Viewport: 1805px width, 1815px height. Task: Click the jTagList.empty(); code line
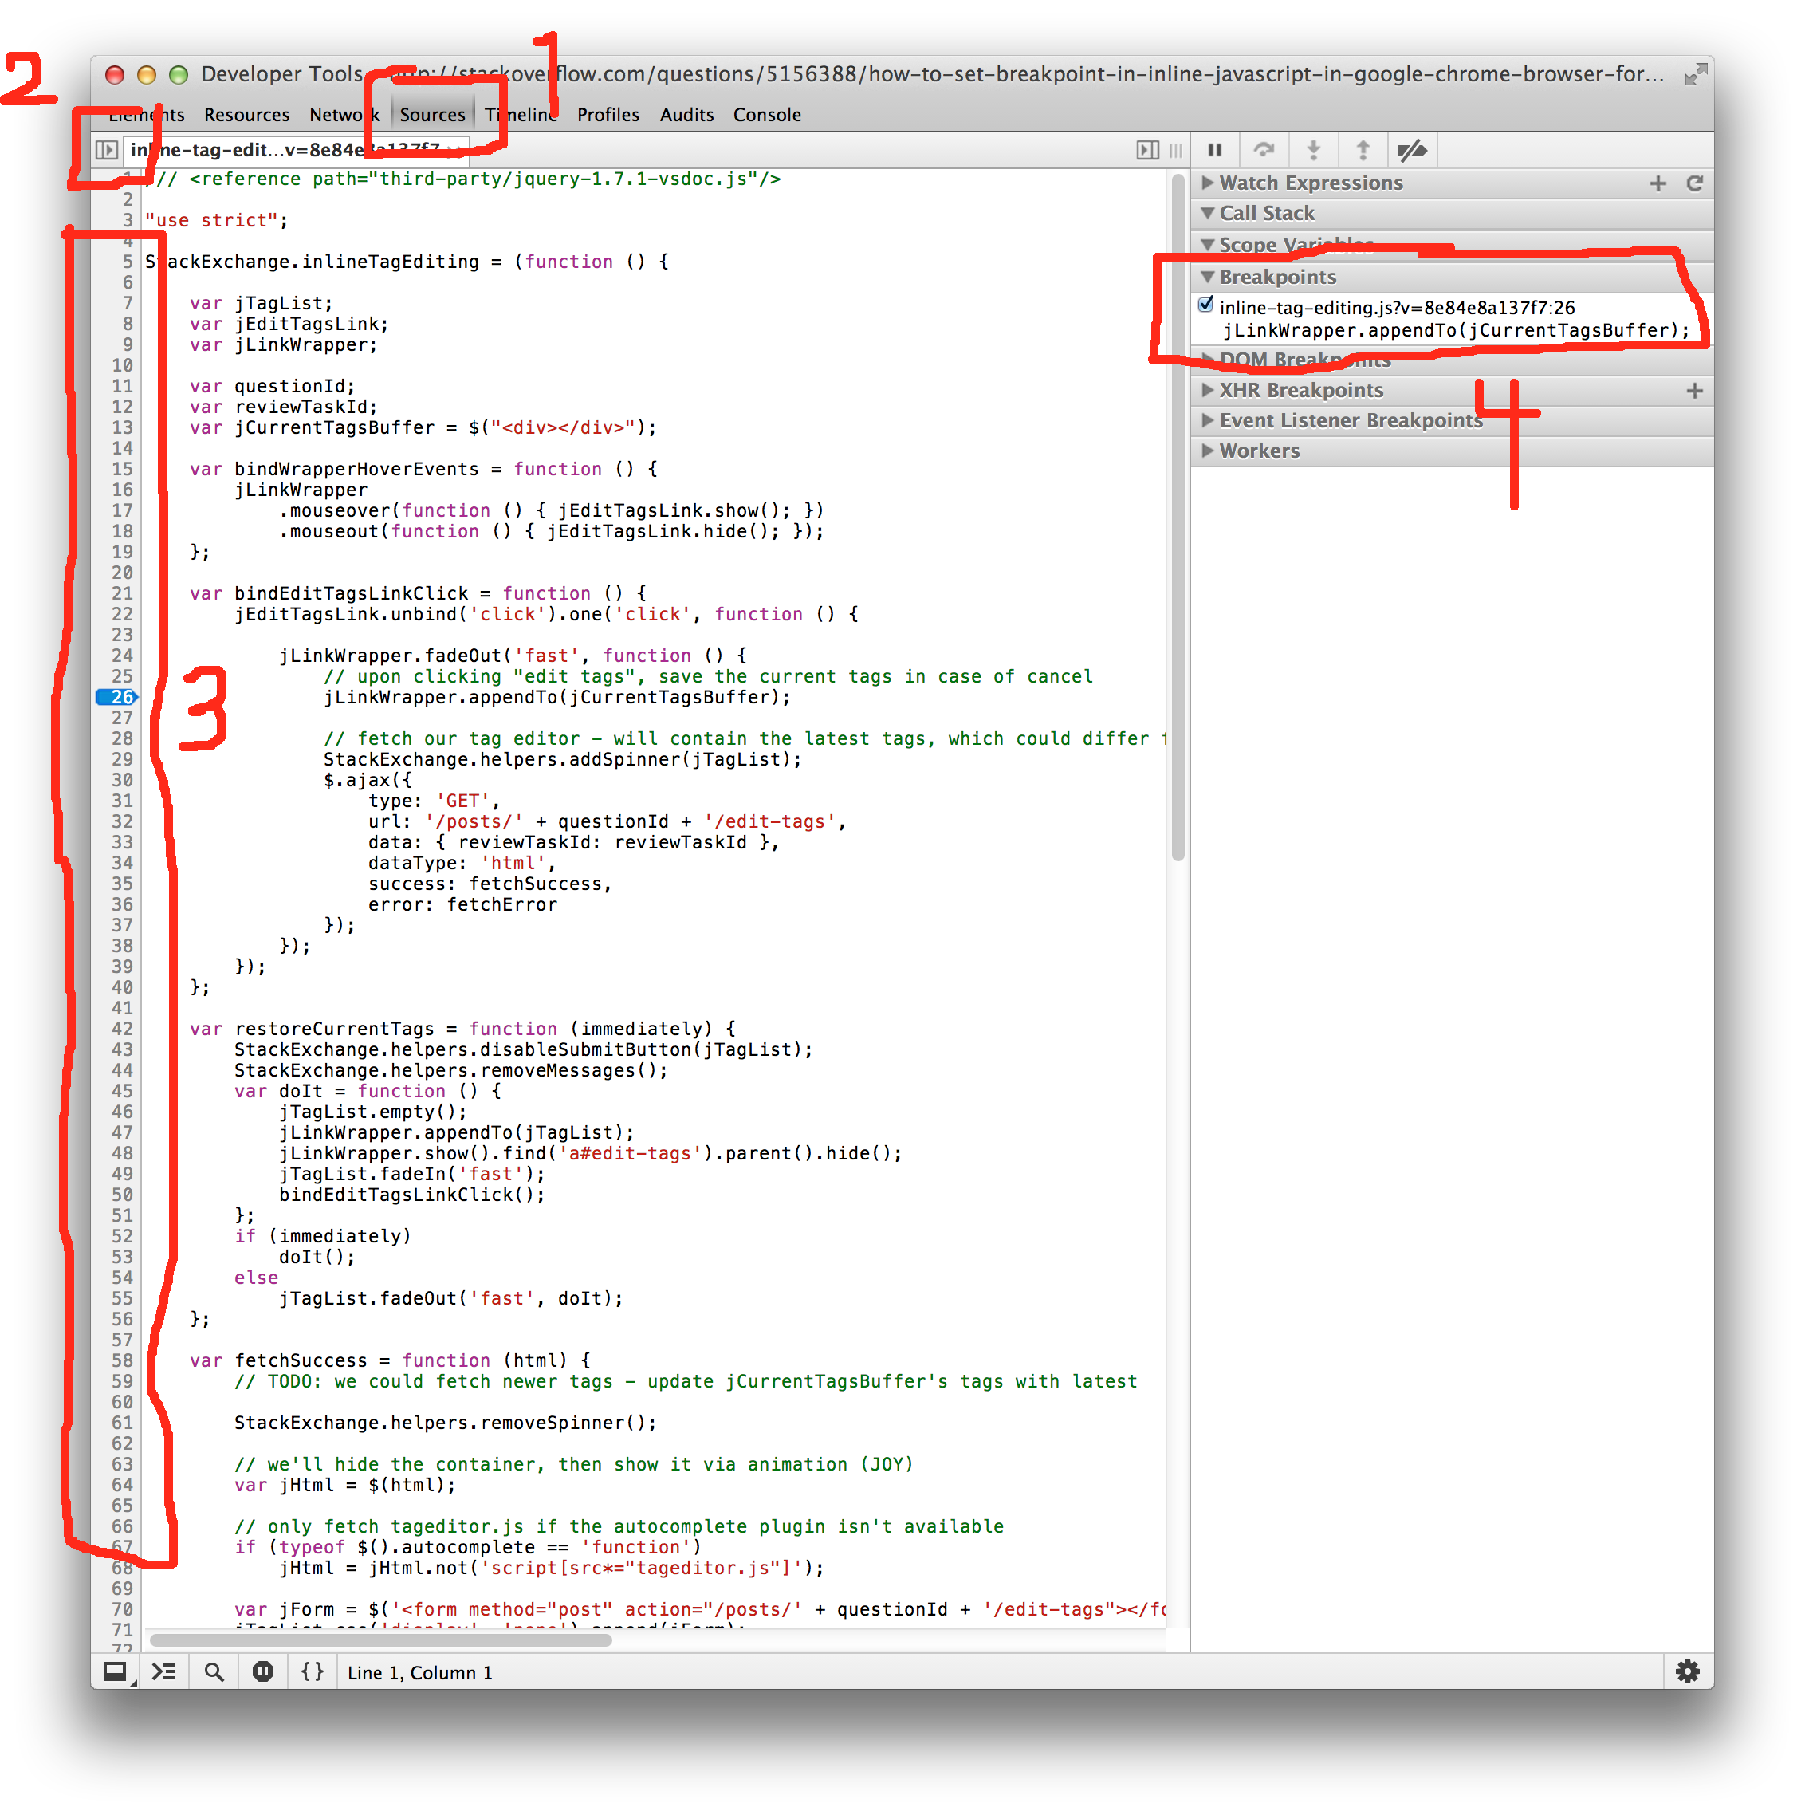(x=373, y=1112)
